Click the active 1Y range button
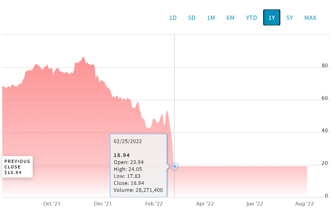 [272, 18]
